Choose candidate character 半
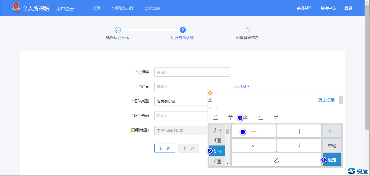 point(246,118)
